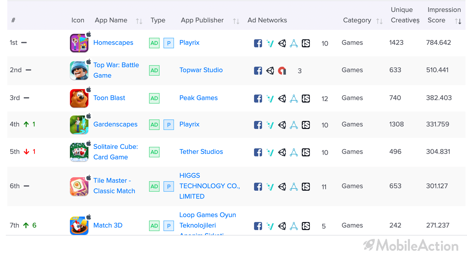Click blue triangle network icon in Toon Blast row
The height and width of the screenshot is (267, 467).
[294, 98]
